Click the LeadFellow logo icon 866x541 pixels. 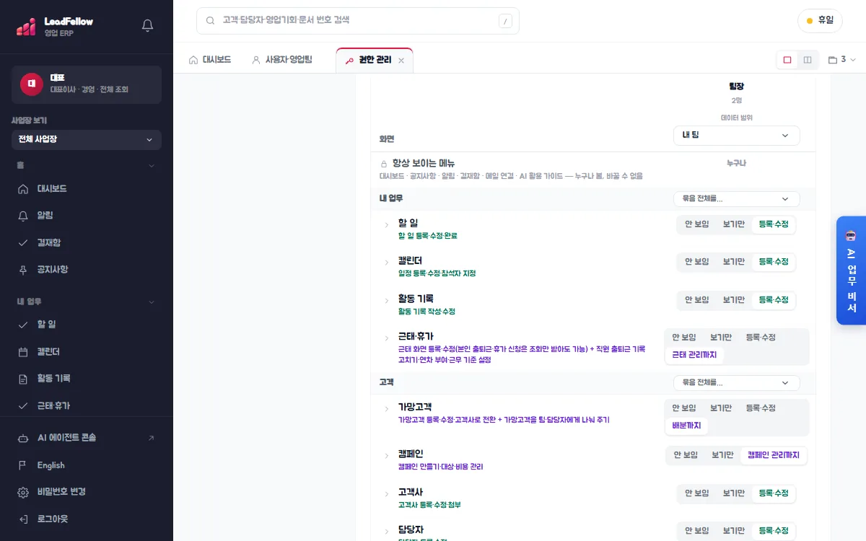(x=27, y=27)
